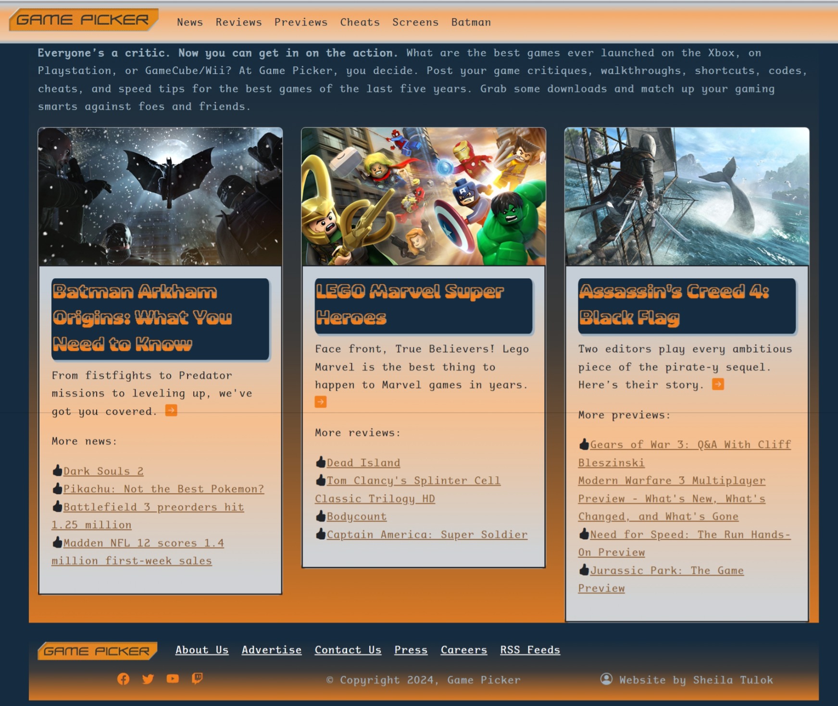
Task: Click thumbs-up icon beside Captain America: Super Soldier
Action: [x=321, y=533]
